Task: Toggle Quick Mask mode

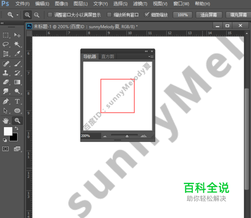Action: point(6,149)
